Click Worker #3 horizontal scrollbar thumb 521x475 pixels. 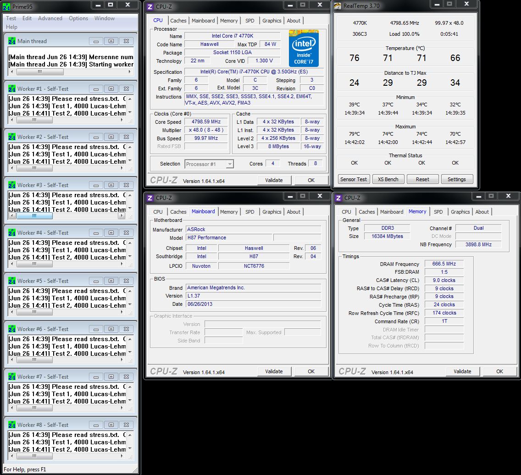coord(34,216)
